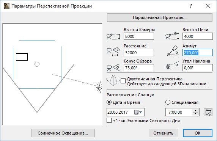Viewport: 217px width, 141px height.
Task: Click the Distance (Расстояние) camera icon
Action: [x=113, y=52]
